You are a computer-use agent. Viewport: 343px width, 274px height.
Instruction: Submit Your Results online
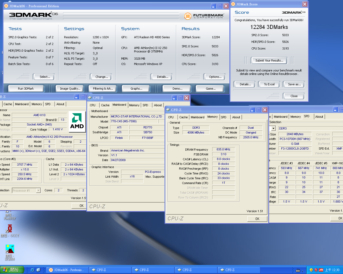pyautogui.click(x=269, y=60)
